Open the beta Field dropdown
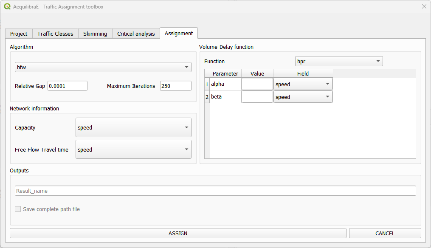 (303, 97)
